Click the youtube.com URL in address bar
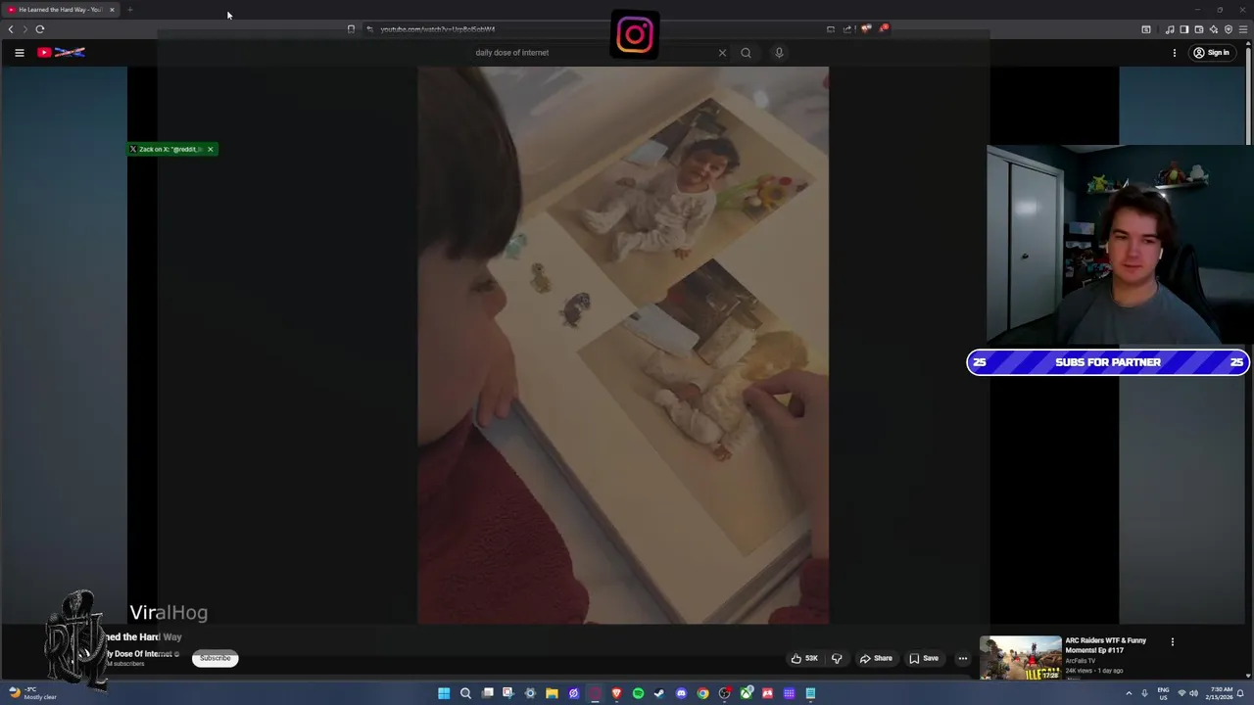 point(437,29)
